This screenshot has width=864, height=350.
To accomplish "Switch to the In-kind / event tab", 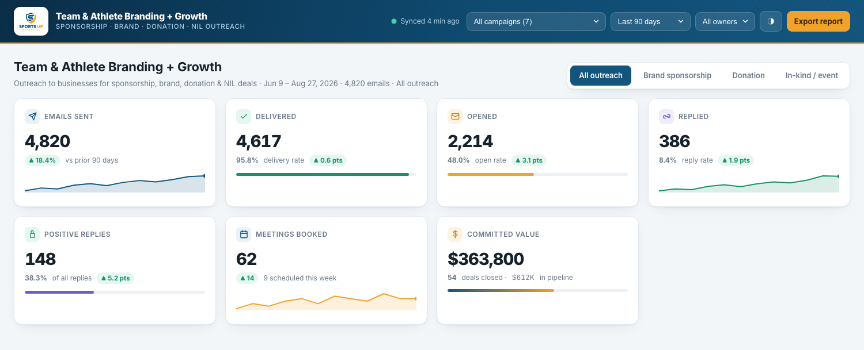I will coord(812,75).
